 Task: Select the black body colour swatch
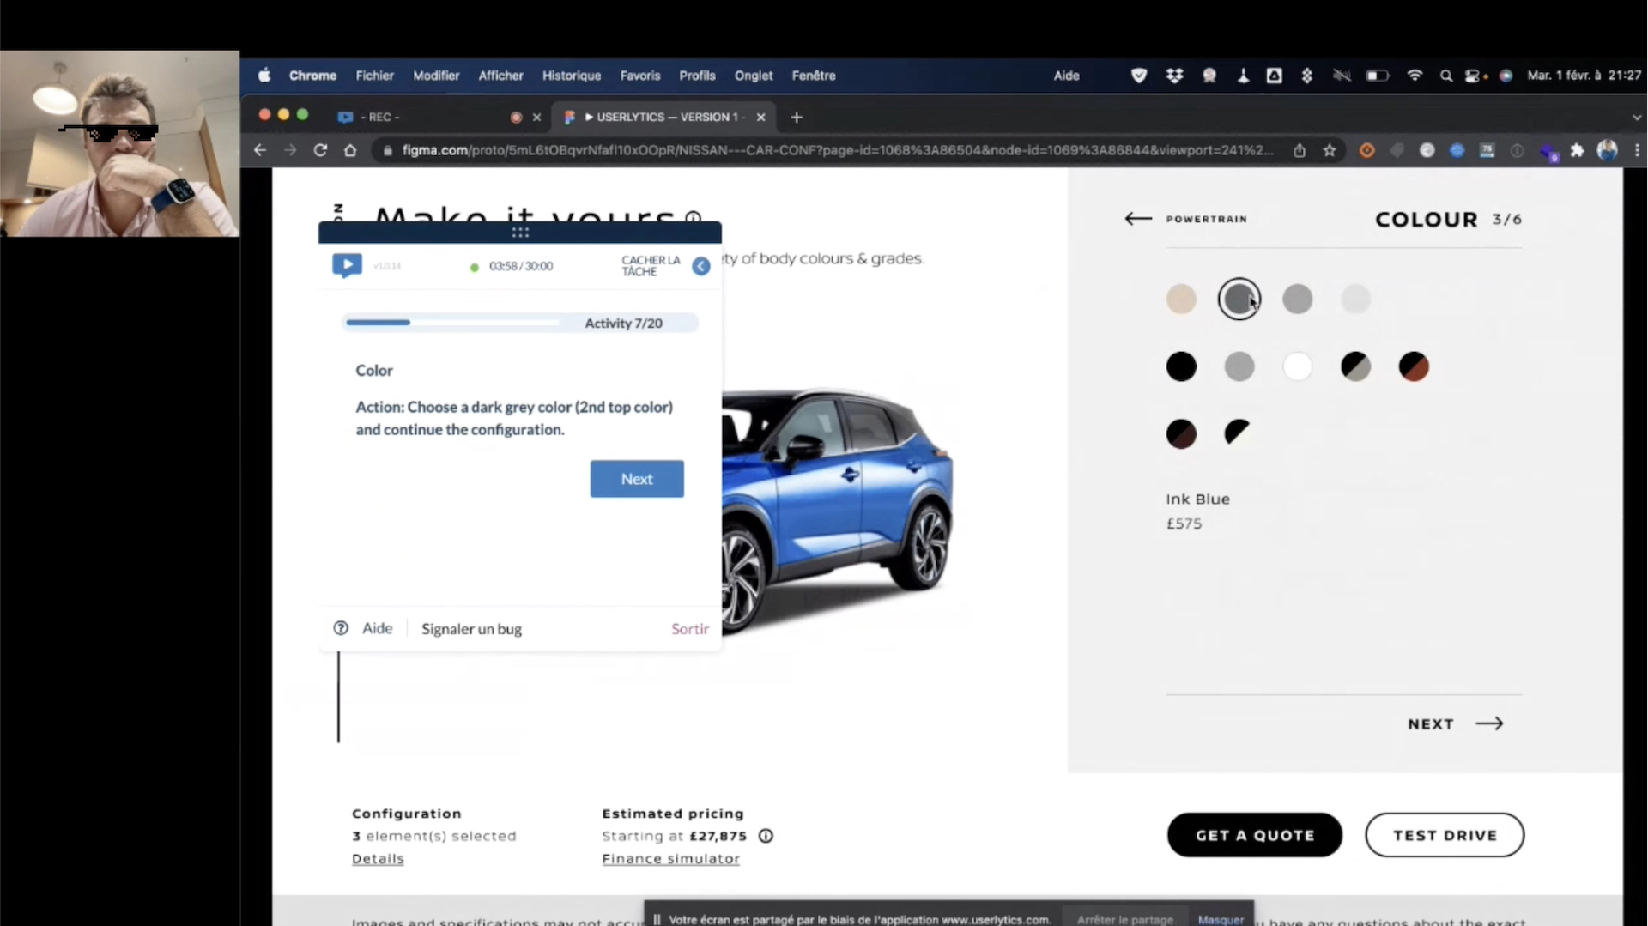click(x=1181, y=366)
